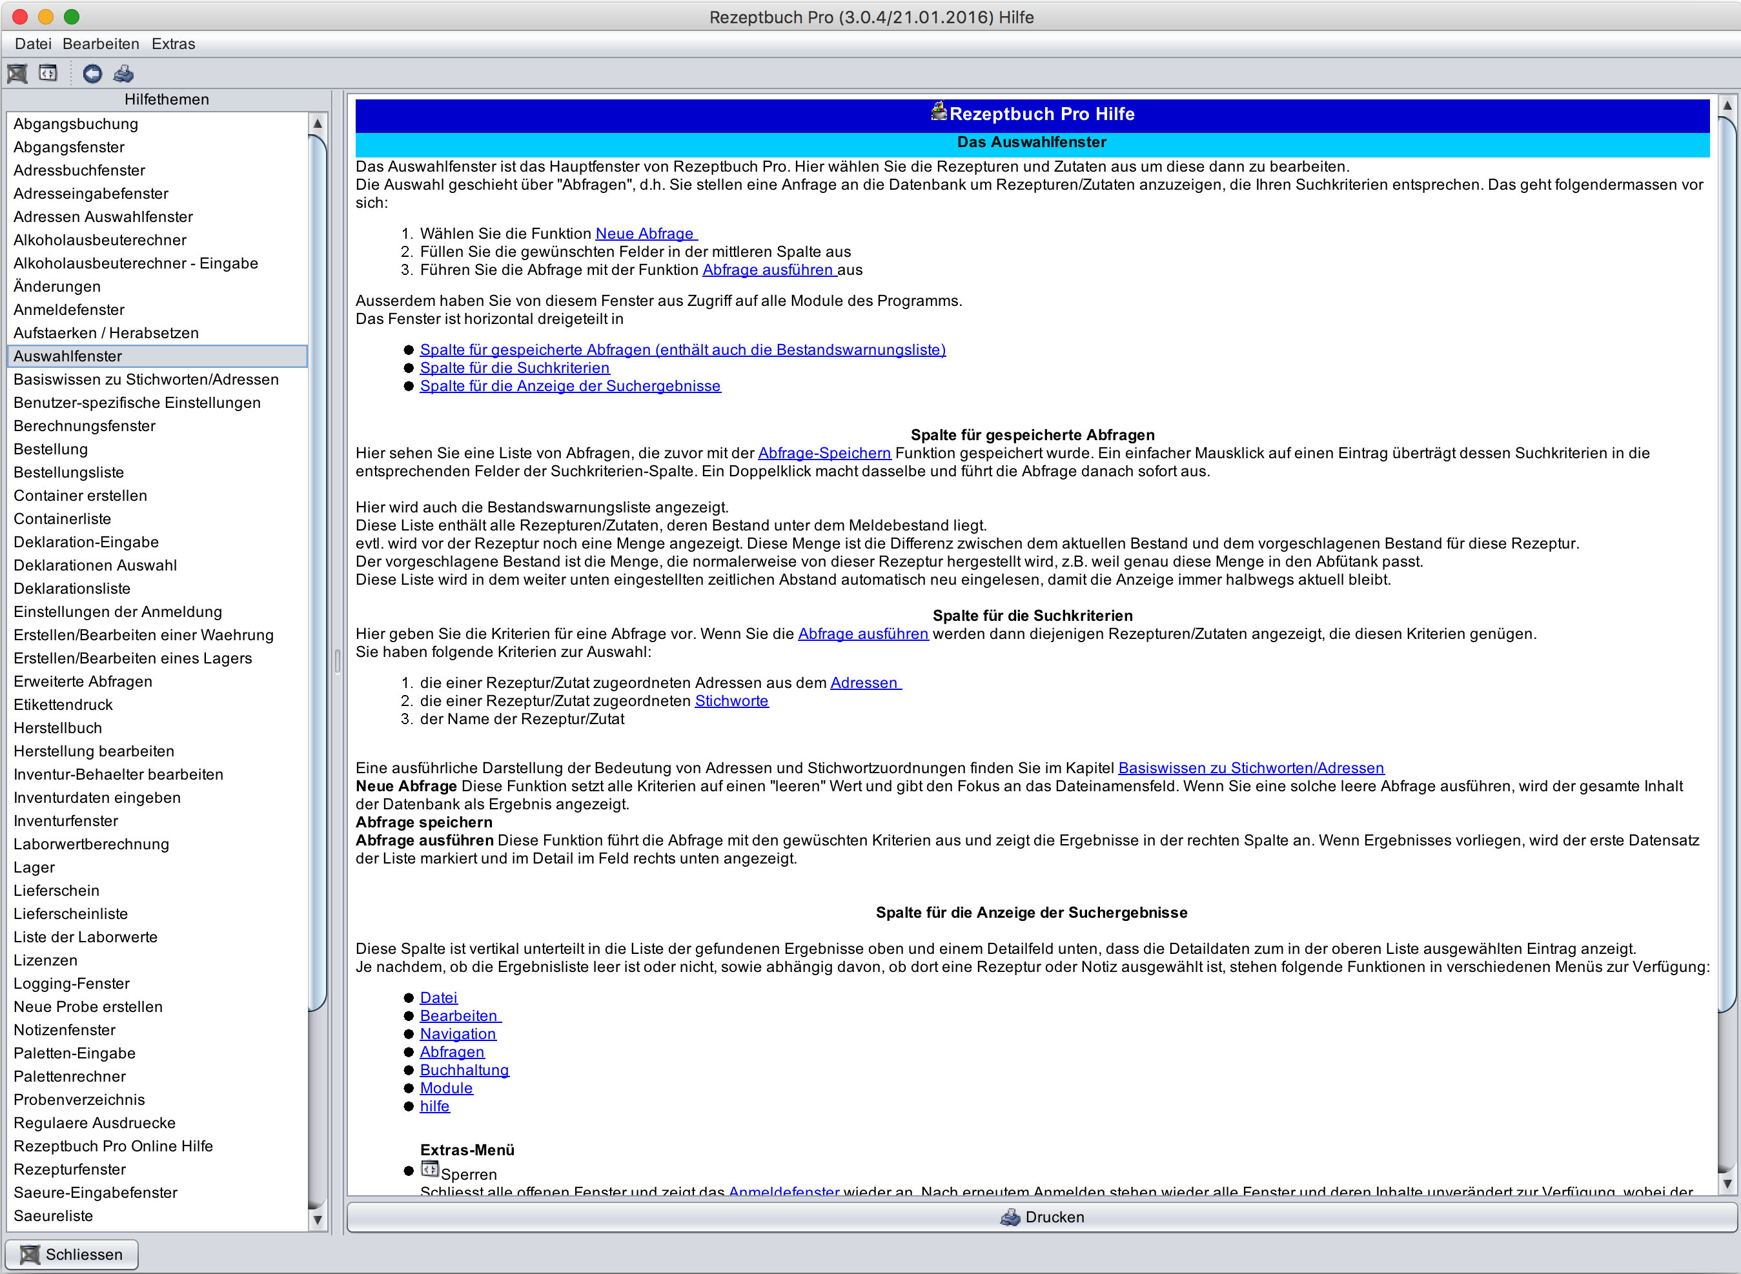Viewport: 1741px width, 1274px height.
Task: Click the help content scroll-down arrow
Action: [1727, 1184]
